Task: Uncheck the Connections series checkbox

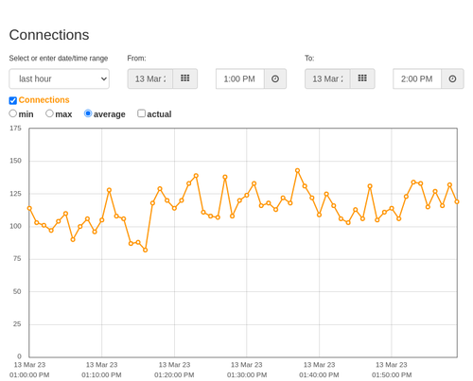Action: 13,100
